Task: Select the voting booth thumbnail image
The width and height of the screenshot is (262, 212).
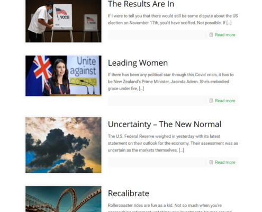Action: click(x=64, y=21)
